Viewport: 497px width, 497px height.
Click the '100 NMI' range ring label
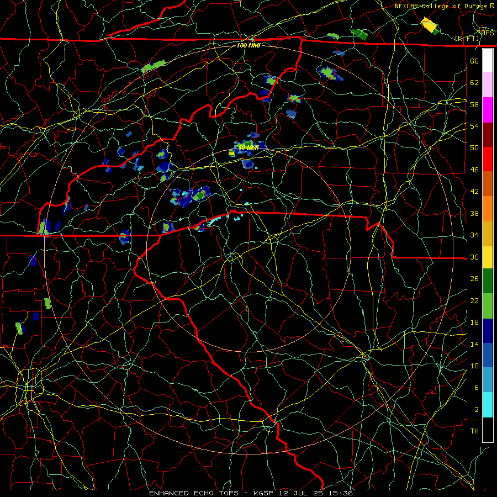248,45
